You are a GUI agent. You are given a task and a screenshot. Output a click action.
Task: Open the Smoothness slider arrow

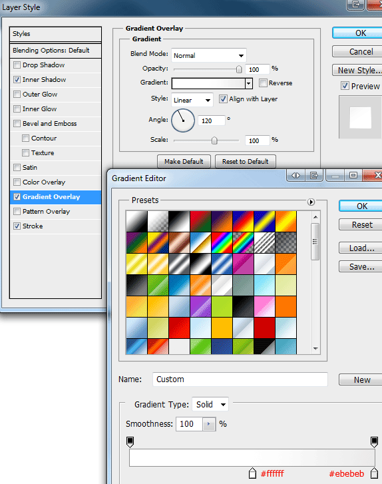tap(209, 424)
